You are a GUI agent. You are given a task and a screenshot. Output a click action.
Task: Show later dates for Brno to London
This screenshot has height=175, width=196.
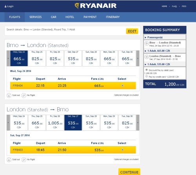click(x=138, y=58)
